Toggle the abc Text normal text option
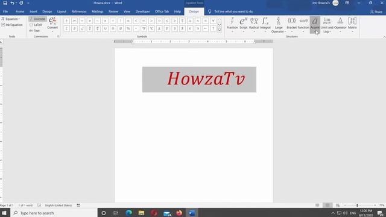Image resolution: width=386 pixels, height=217 pixels. click(34, 31)
